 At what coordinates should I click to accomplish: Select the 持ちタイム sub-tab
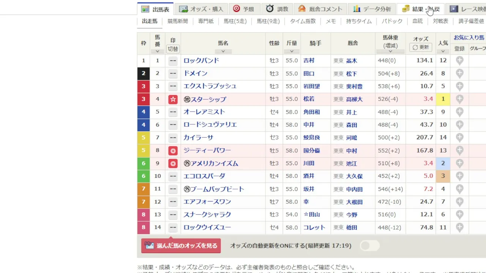(359, 21)
